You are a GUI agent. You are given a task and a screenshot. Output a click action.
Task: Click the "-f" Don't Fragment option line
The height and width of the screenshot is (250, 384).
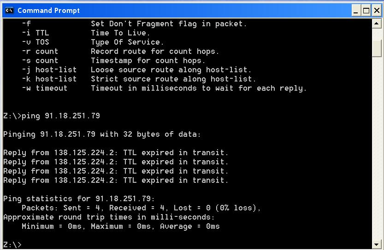[134, 24]
